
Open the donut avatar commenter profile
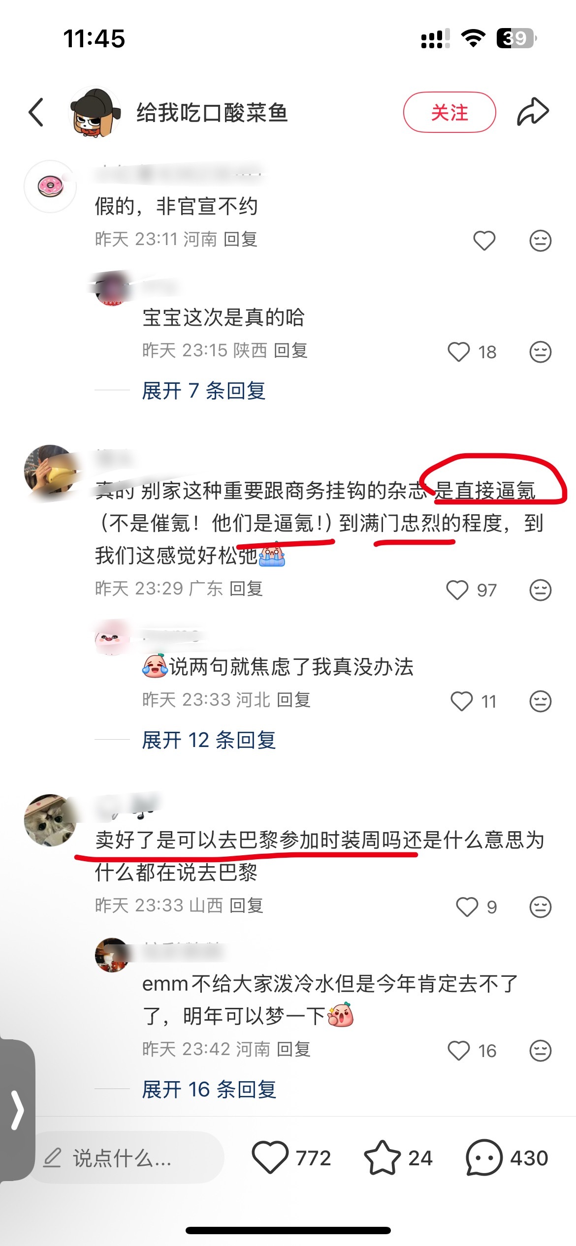tap(50, 187)
